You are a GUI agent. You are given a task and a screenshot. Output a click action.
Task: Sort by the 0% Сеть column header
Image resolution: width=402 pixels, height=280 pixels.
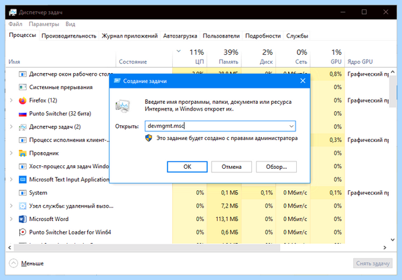pyautogui.click(x=293, y=57)
